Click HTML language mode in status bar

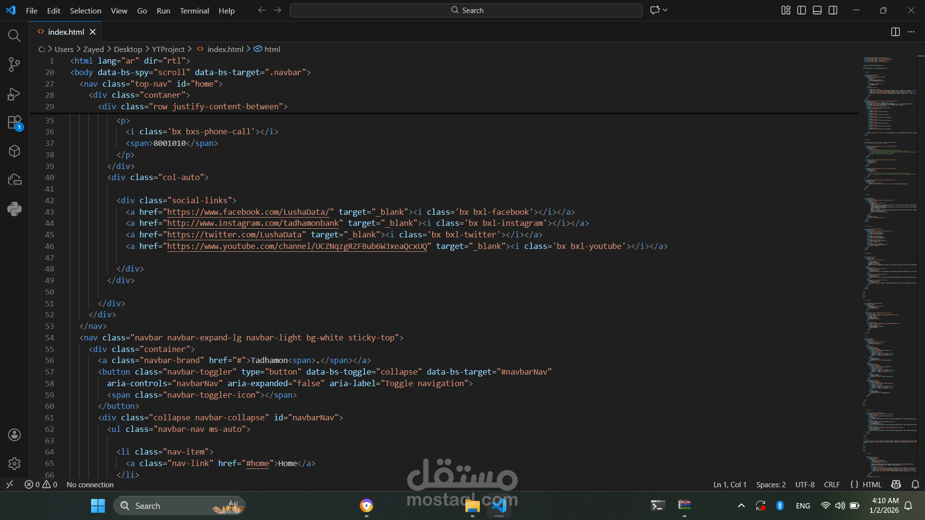[872, 485]
